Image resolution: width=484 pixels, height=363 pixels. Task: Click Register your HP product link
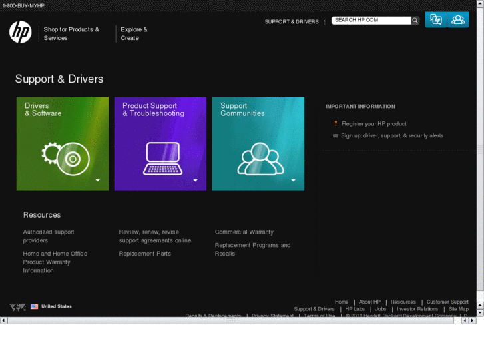tap(373, 123)
